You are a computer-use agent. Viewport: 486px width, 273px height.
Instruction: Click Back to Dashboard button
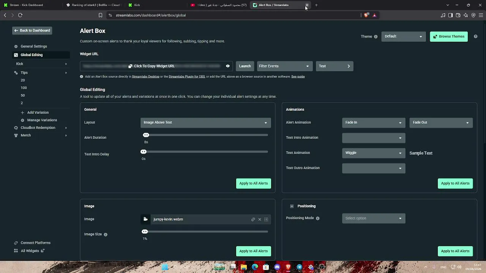coord(32,30)
